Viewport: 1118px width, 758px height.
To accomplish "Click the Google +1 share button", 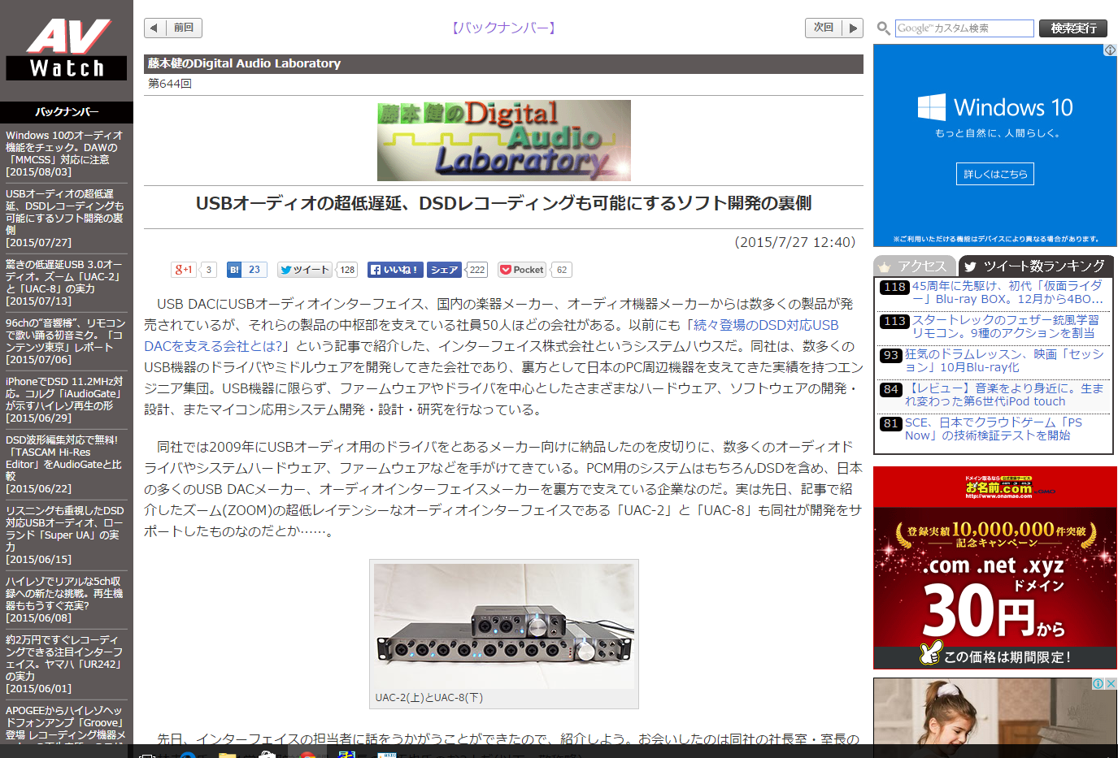I will click(x=184, y=270).
